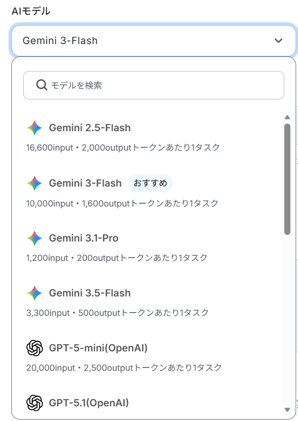Viewport: 298px width, 421px height.
Task: Click the おすすめ badge next to Gemini 3-Flash
Action: tap(150, 183)
